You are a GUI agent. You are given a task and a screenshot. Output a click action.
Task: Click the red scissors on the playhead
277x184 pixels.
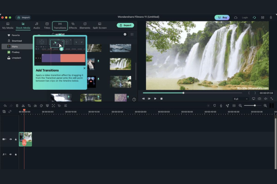[24, 143]
